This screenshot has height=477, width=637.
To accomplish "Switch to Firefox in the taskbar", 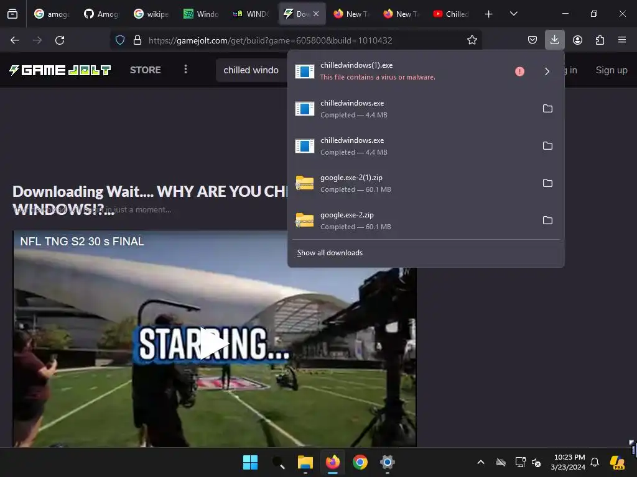I will pyautogui.click(x=333, y=462).
